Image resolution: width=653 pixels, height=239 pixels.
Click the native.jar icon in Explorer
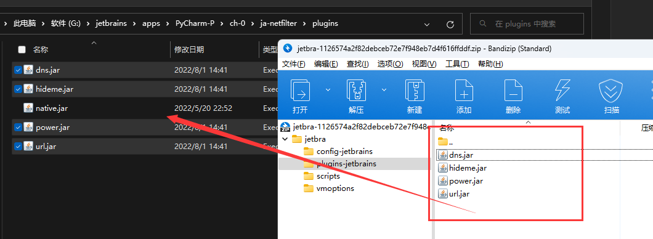coord(28,108)
